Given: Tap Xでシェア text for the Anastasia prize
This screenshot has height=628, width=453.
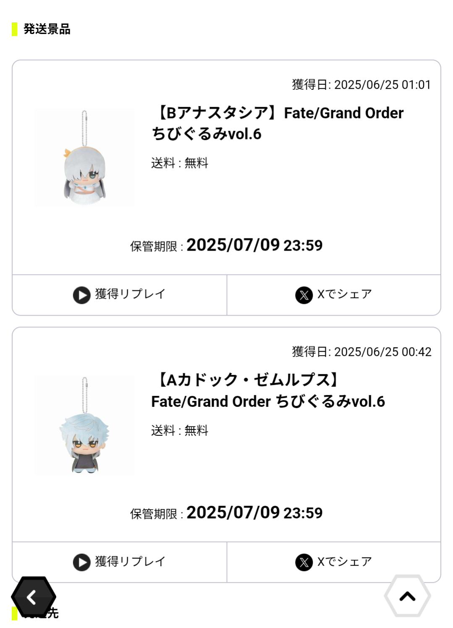Looking at the screenshot, I should [x=344, y=294].
